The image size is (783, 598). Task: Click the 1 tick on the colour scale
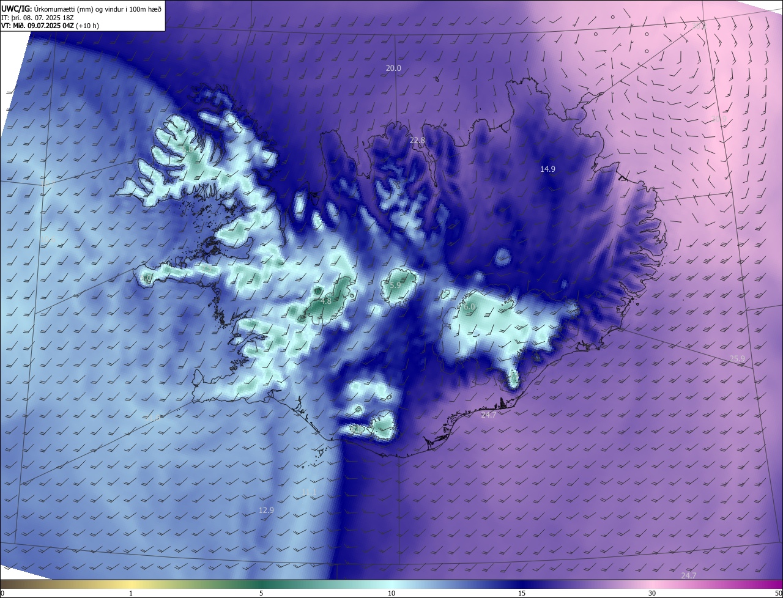tap(131, 593)
